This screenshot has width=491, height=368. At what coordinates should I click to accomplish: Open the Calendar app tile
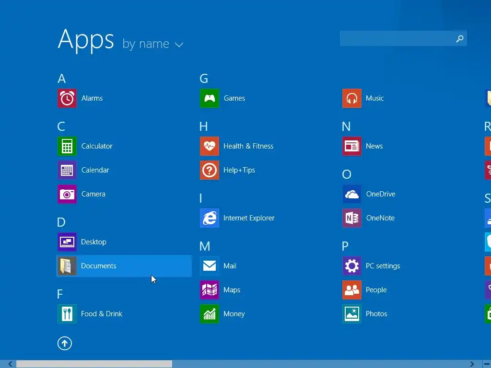[67, 170]
